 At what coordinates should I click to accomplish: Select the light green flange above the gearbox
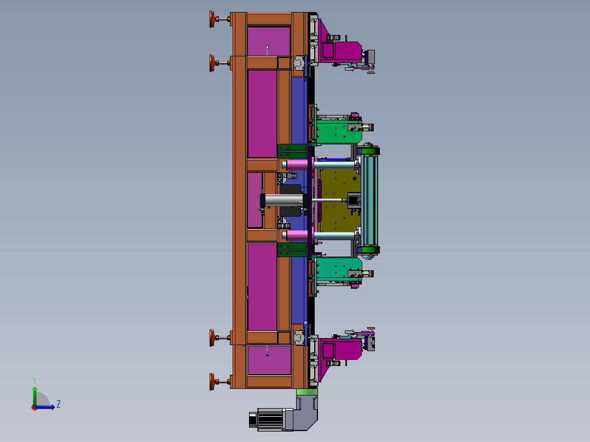306,392
